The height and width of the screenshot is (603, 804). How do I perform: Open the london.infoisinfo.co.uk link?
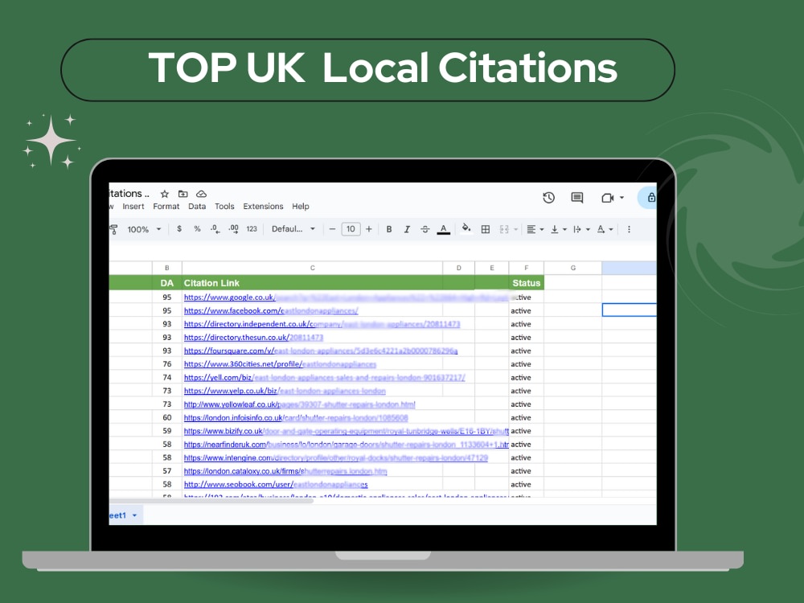pos(296,417)
